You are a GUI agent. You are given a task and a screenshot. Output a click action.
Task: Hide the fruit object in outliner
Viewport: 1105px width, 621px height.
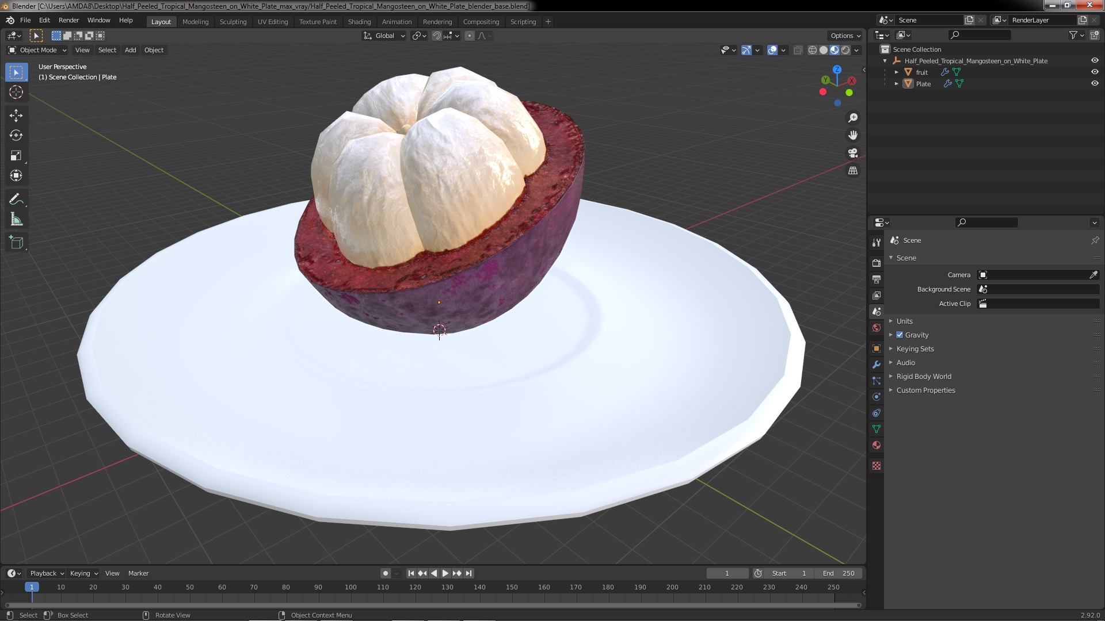pos(1095,72)
